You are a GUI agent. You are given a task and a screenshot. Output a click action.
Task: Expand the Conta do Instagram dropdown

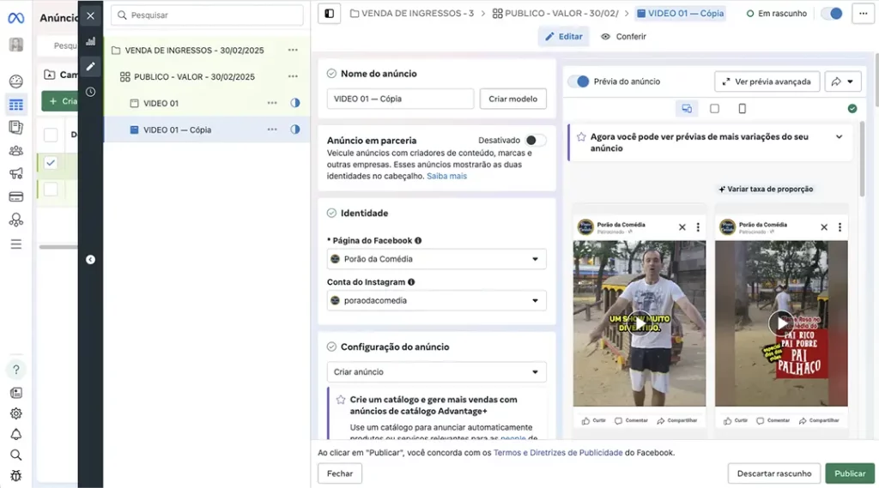pos(437,301)
